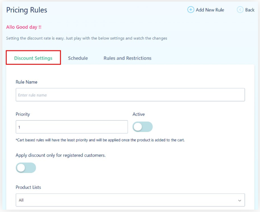The height and width of the screenshot is (212, 260).
Task: Click the Active label above the toggle
Action: point(138,114)
